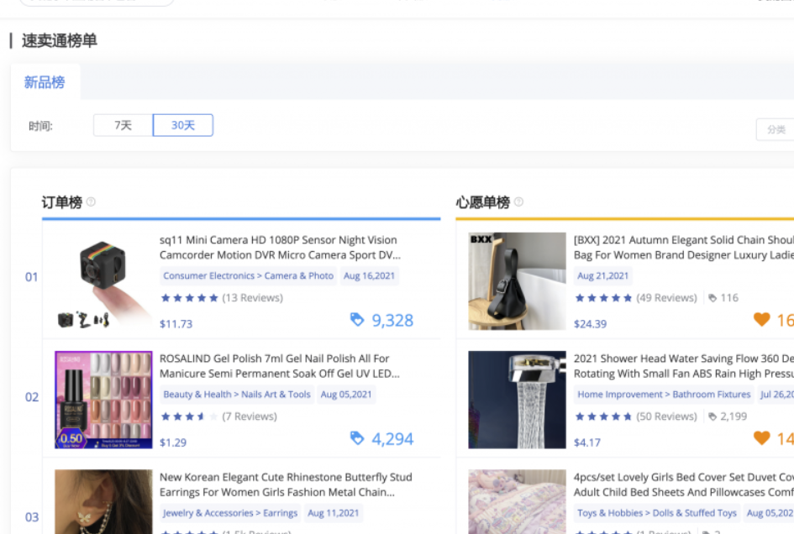Click the 9,328 order count
This screenshot has height=534, width=794.
pos(392,321)
